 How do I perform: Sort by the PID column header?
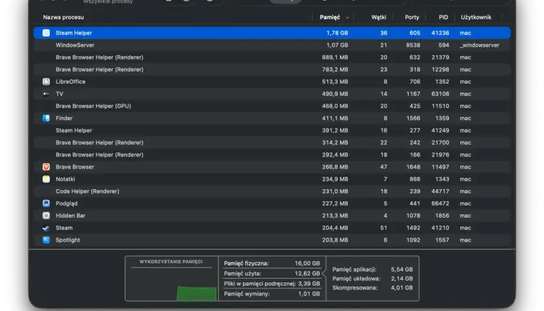pyautogui.click(x=444, y=17)
